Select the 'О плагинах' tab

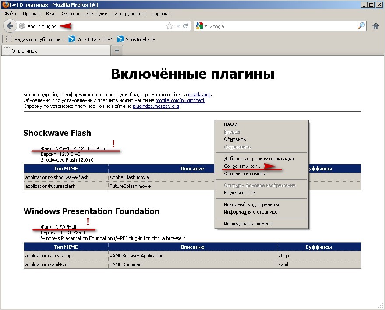[56, 50]
